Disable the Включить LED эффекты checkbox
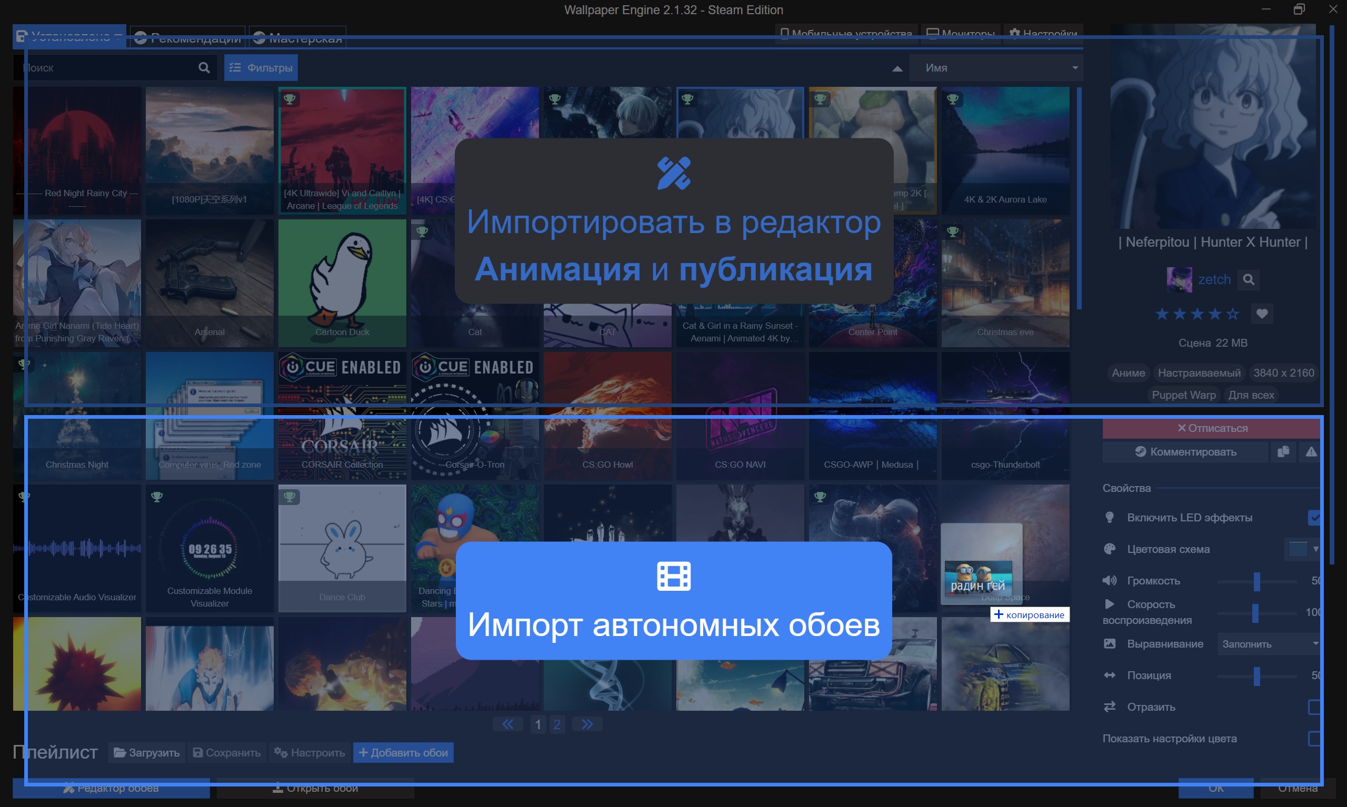Viewport: 1347px width, 807px height. click(x=1314, y=518)
